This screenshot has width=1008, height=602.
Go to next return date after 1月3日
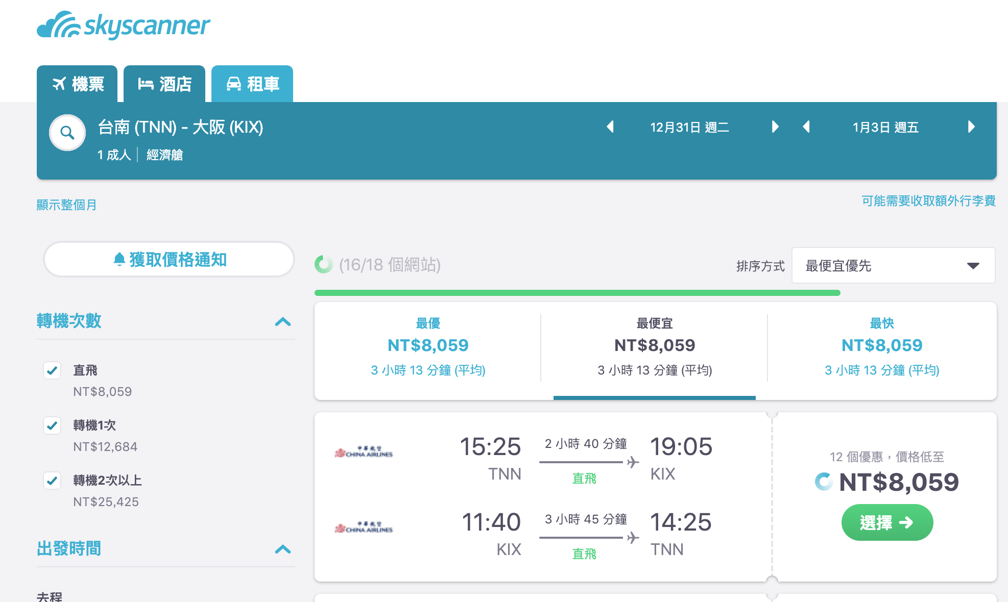tap(971, 127)
